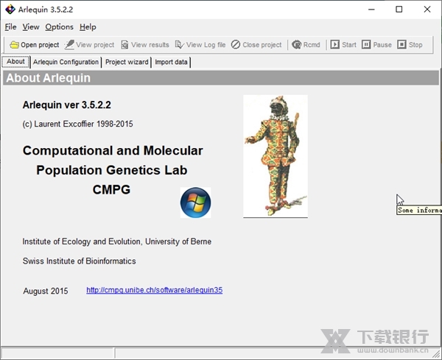
Task: Hit the Stop toolbar button
Action: [x=410, y=45]
